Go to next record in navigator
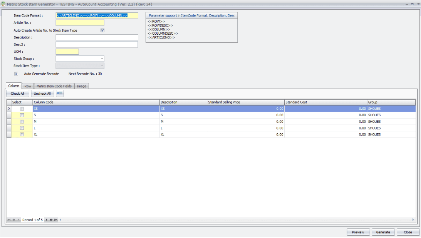 47,220
